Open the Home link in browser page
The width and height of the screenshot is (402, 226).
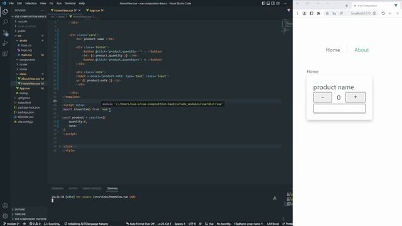(x=333, y=50)
